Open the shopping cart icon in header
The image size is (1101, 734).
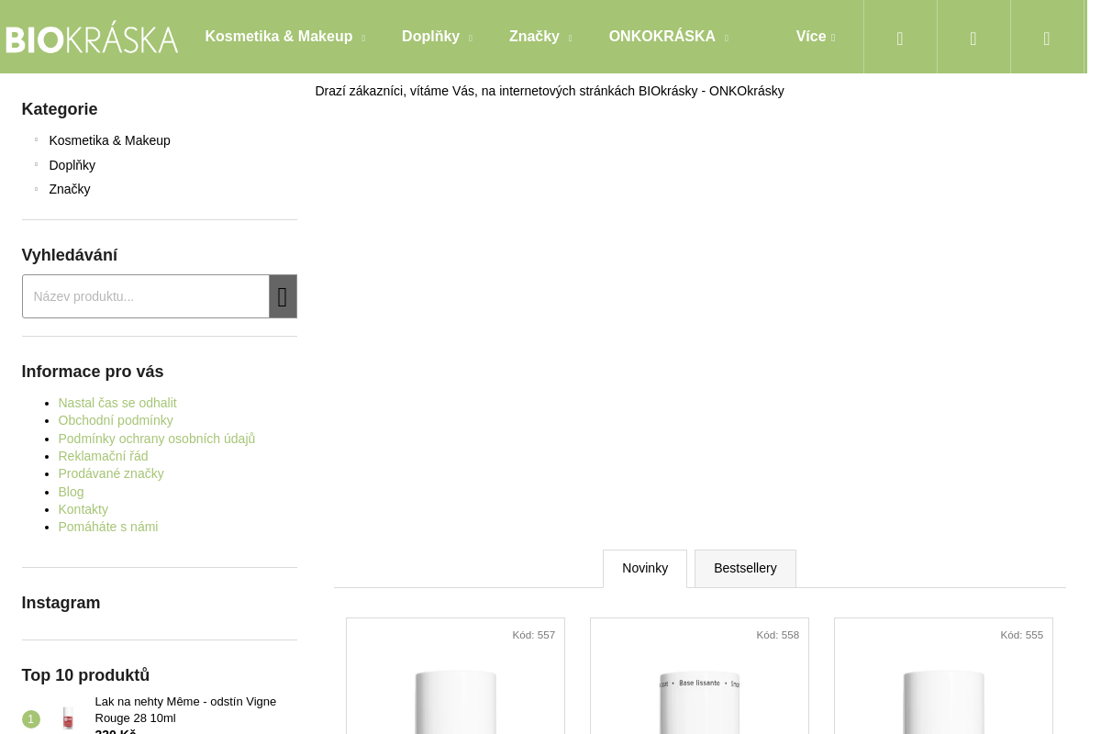[1047, 38]
